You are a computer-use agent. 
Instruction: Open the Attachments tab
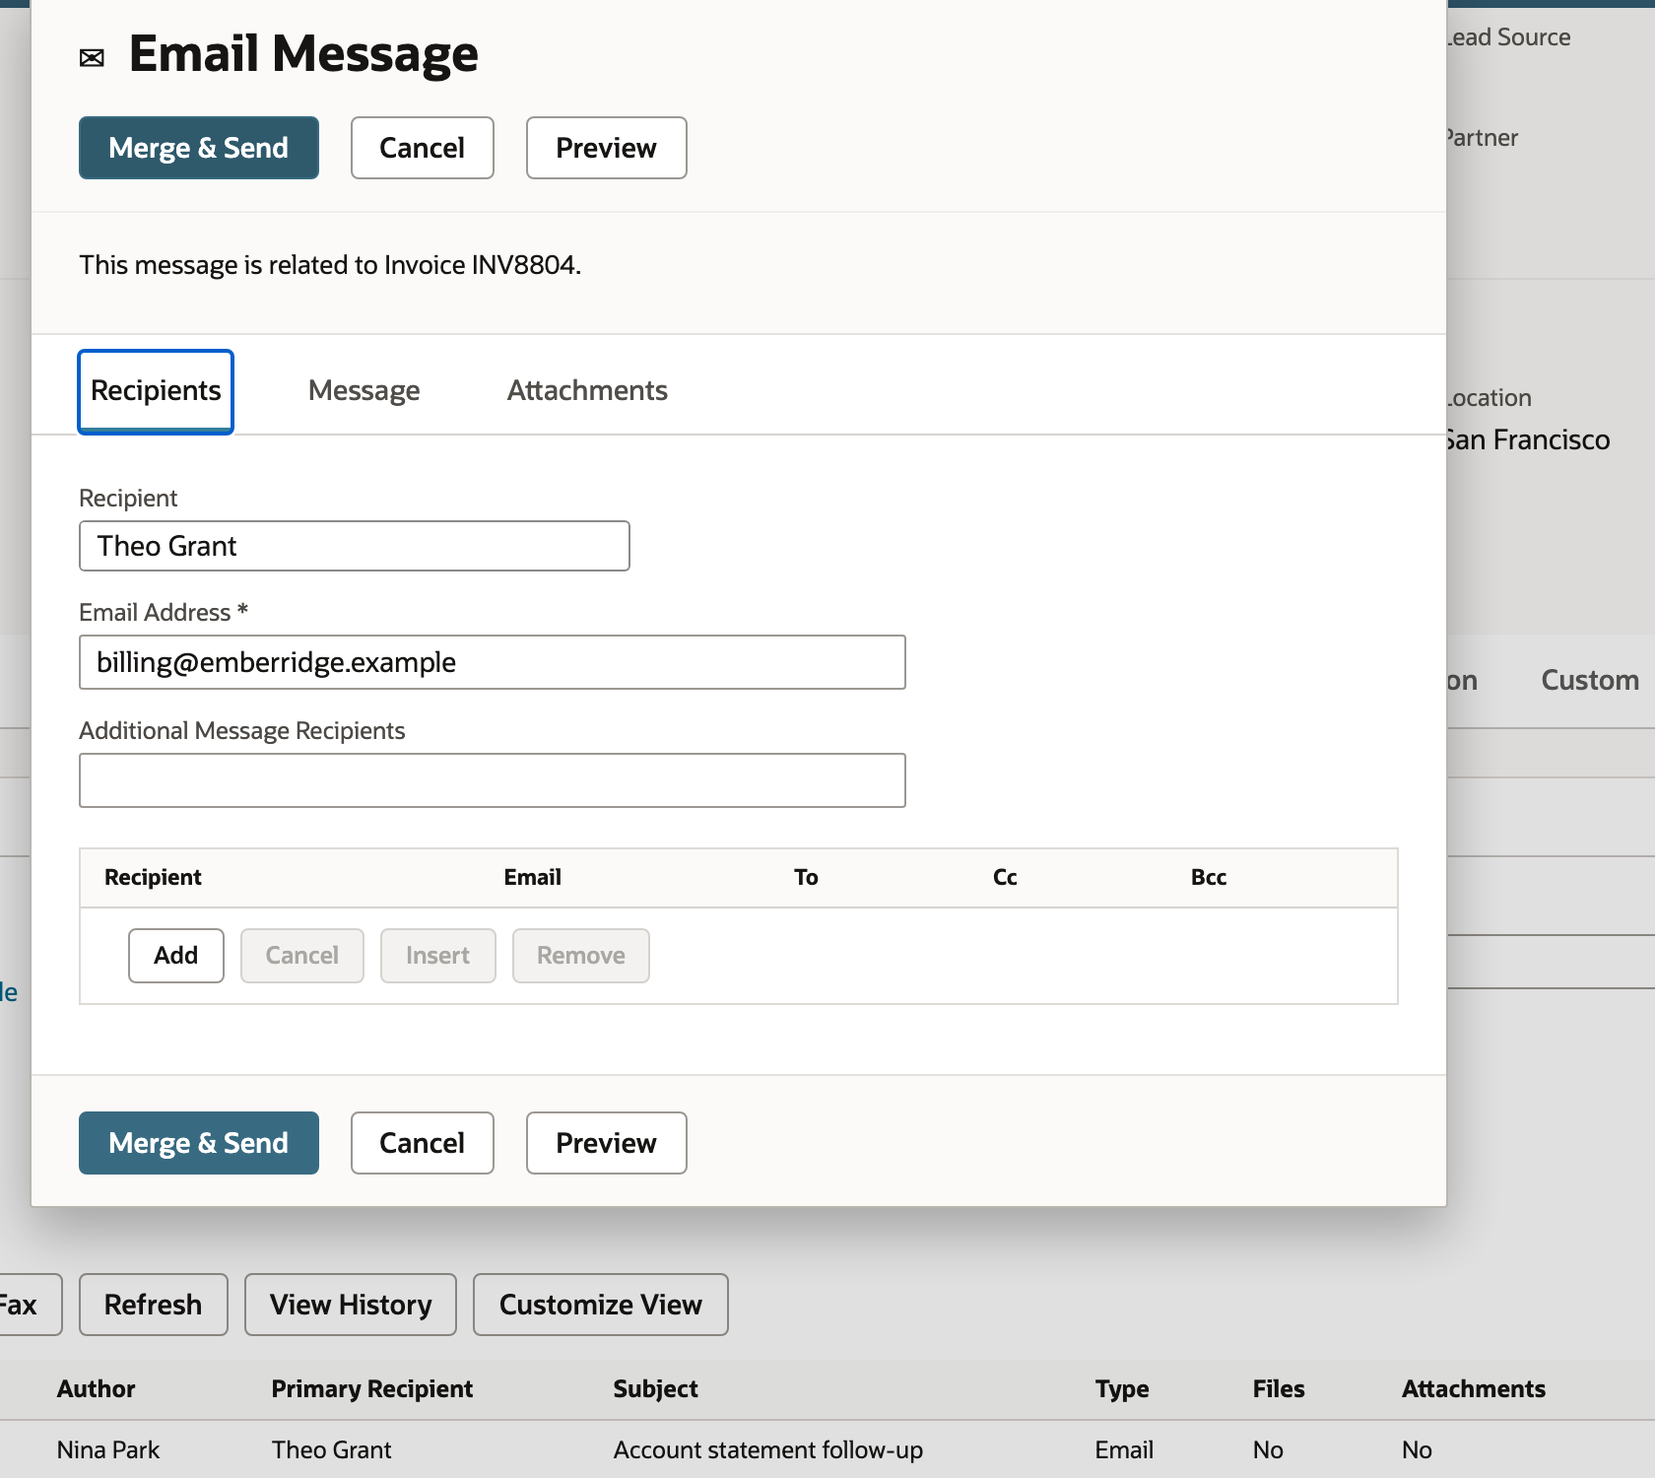click(587, 391)
